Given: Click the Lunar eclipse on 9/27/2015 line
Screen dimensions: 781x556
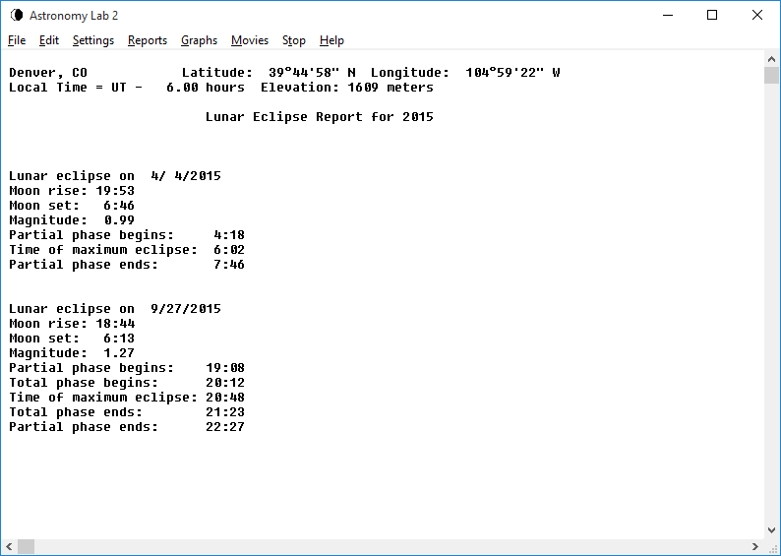Looking at the screenshot, I should tap(115, 309).
